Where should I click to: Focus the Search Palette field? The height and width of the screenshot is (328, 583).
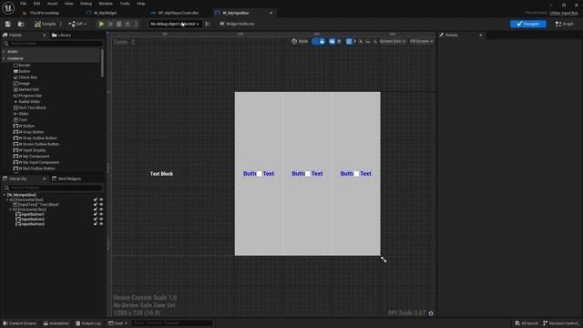(53, 44)
